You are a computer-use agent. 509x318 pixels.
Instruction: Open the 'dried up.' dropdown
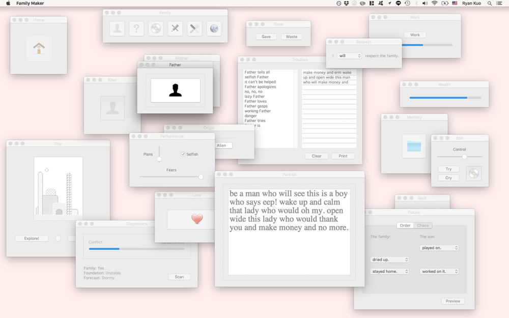pos(390,259)
